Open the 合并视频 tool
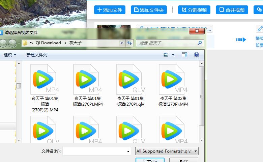Image resolution: width=263 pixels, height=162 pixels. click(x=232, y=10)
